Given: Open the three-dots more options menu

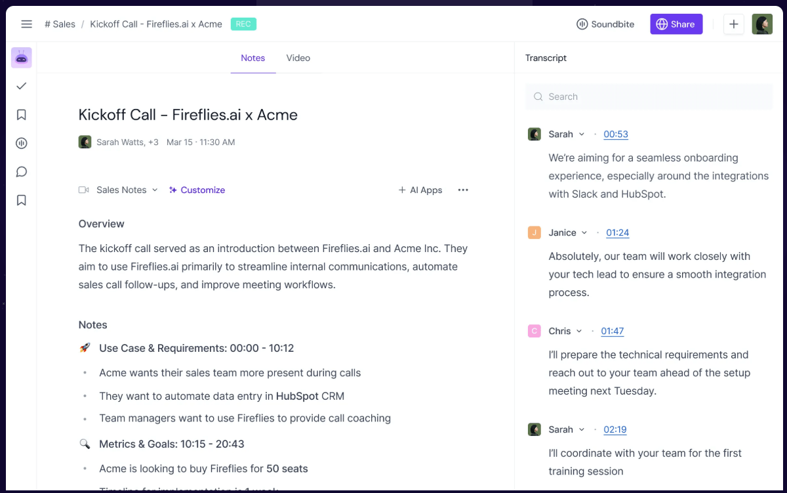Looking at the screenshot, I should pos(463,190).
